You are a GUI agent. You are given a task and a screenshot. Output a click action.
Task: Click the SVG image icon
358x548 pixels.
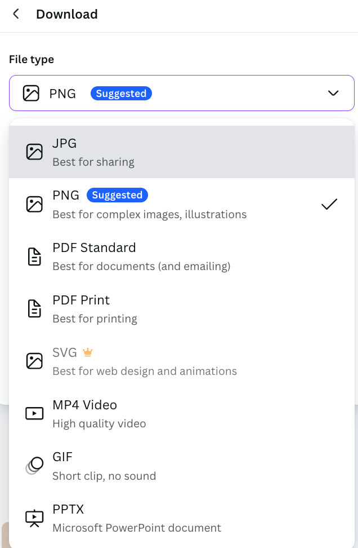point(34,361)
